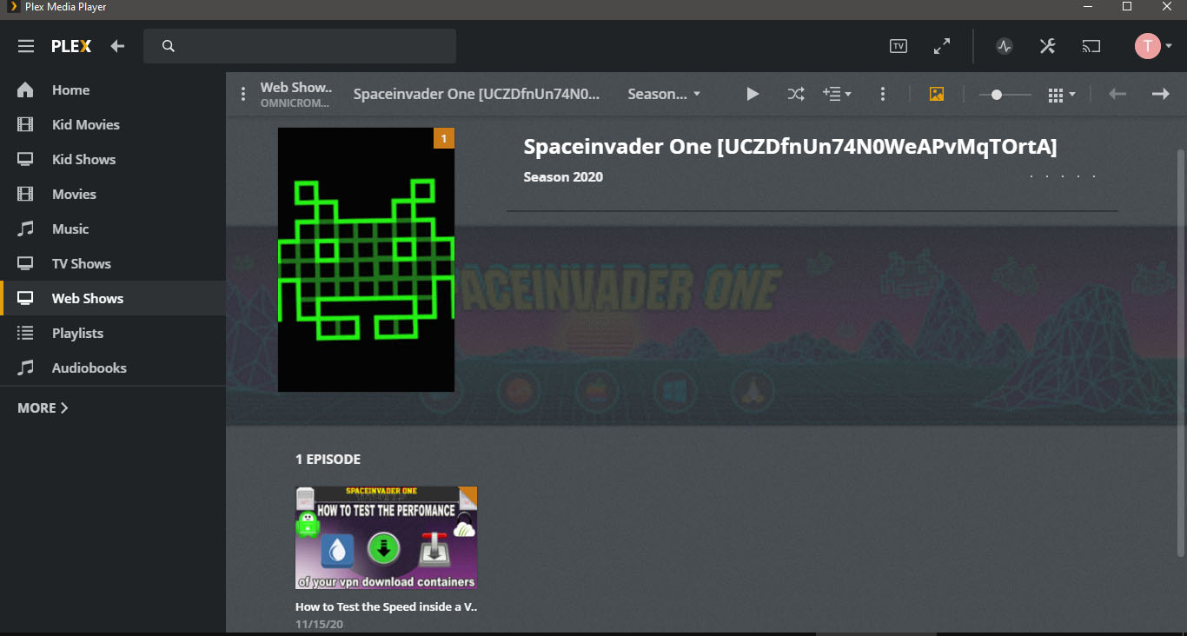This screenshot has height=636, width=1187.
Task: Go back using the arrow beside PLEX logo
Action: coord(117,46)
